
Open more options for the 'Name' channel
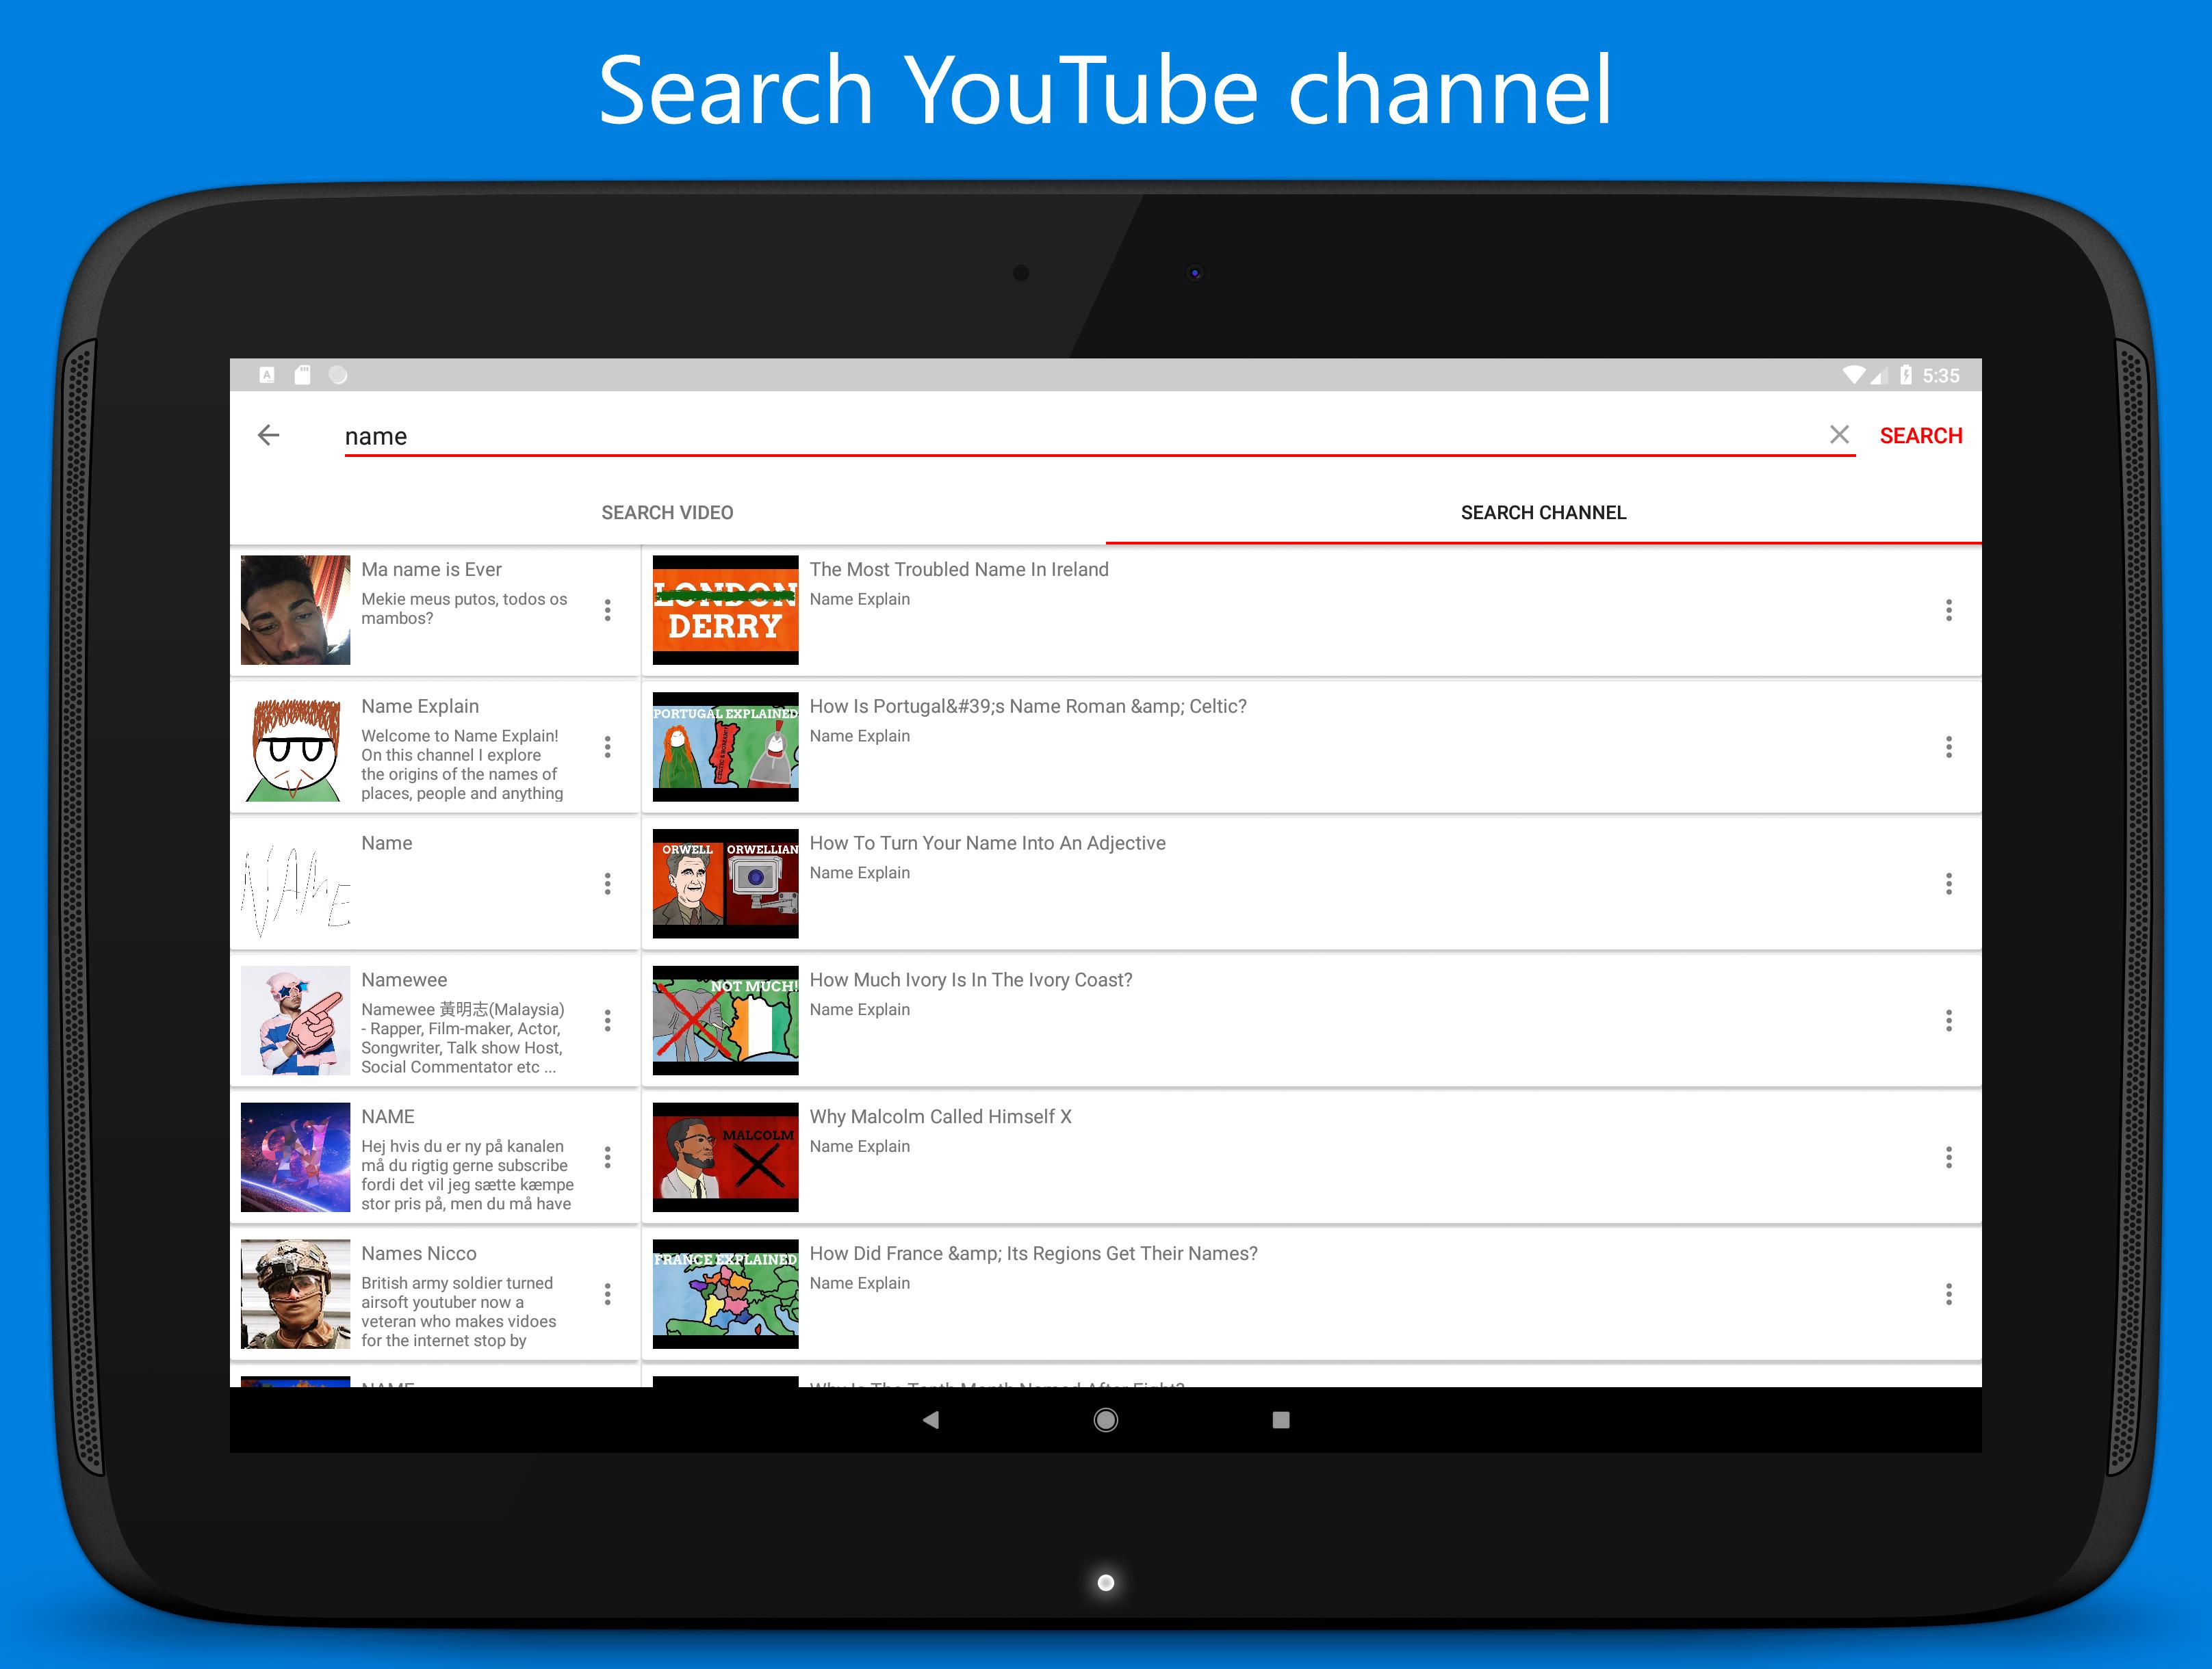point(607,884)
